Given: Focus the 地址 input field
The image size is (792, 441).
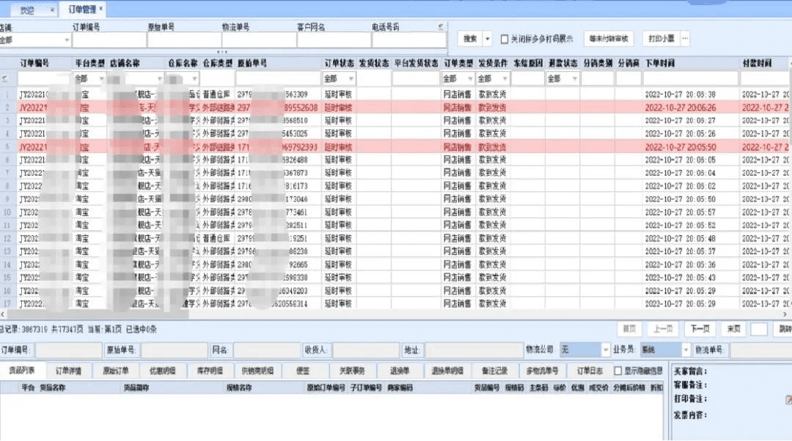Looking at the screenshot, I should 474,349.
